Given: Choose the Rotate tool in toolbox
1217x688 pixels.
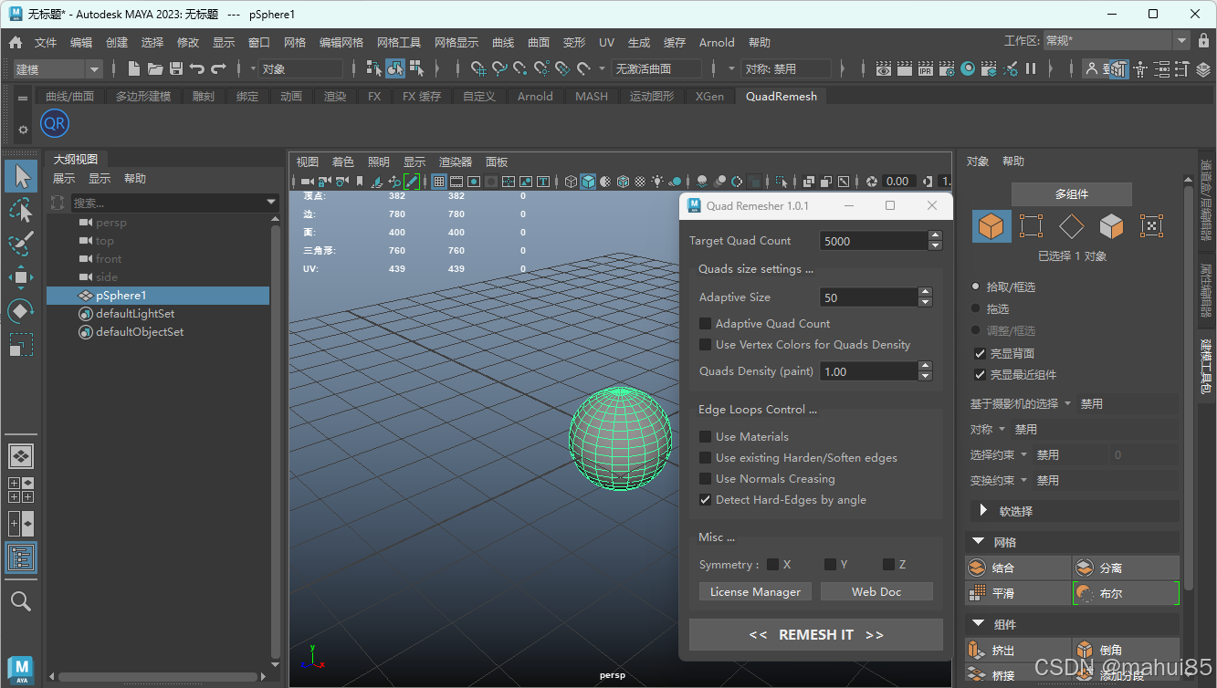Looking at the screenshot, I should pos(21,311).
